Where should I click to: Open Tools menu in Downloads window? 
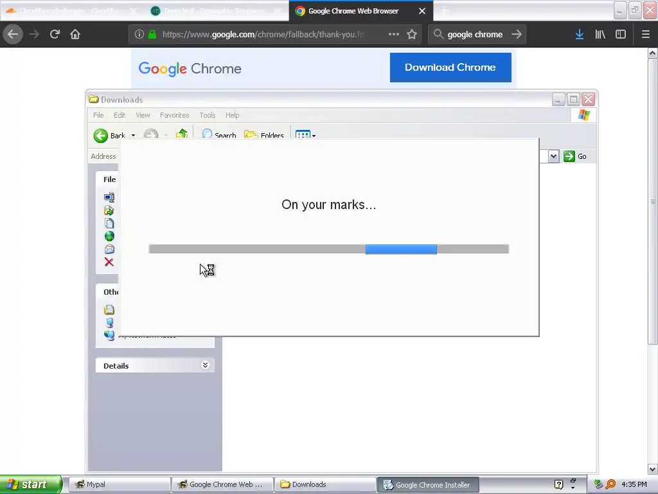[x=208, y=115]
